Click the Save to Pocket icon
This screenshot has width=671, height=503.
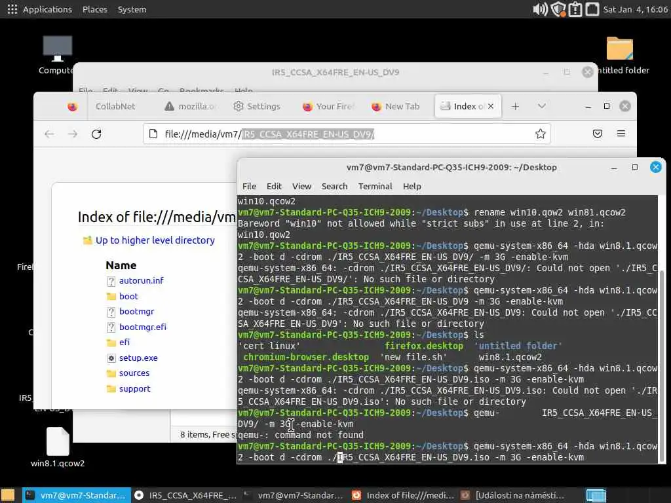point(598,134)
